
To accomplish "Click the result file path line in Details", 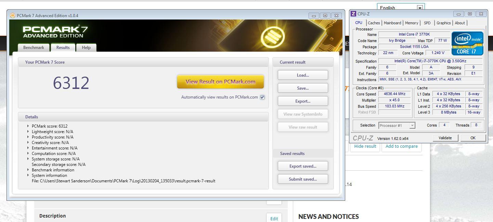I will [124, 181].
